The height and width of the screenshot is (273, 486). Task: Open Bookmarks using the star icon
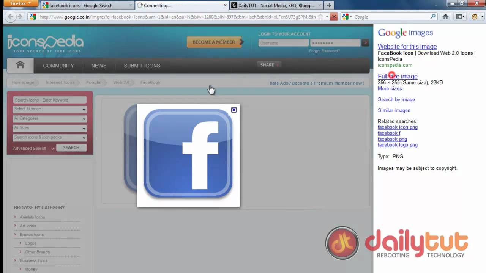point(320,17)
